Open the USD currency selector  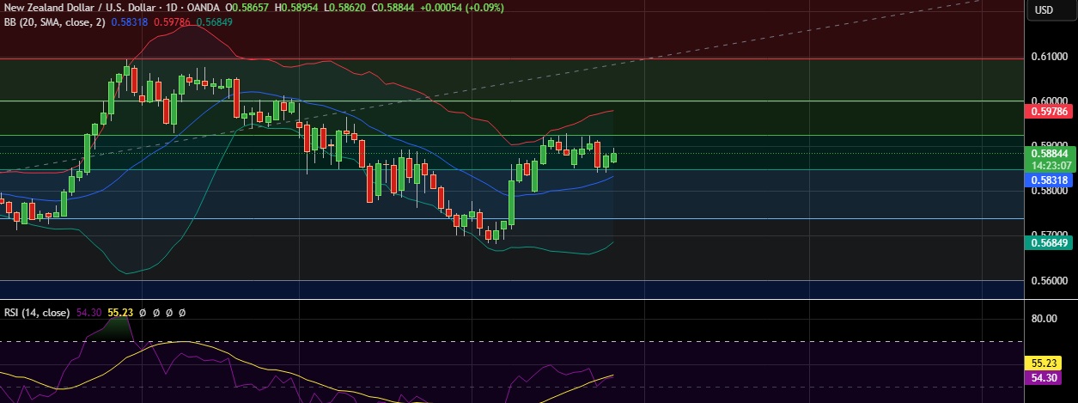click(1044, 10)
